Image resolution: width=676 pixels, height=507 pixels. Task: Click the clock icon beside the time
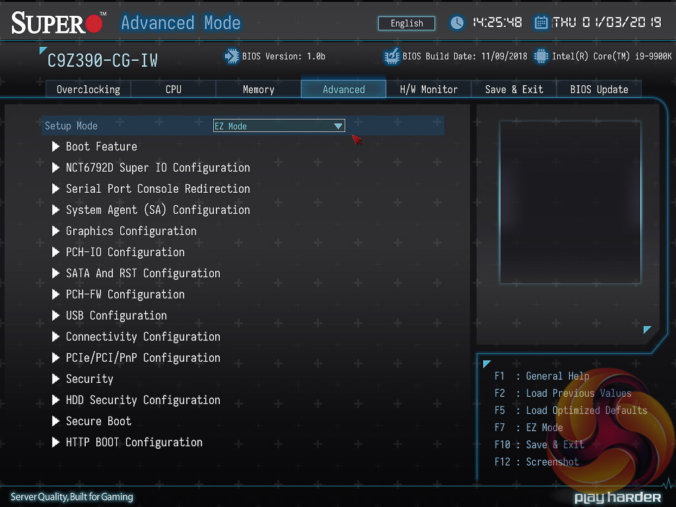457,23
